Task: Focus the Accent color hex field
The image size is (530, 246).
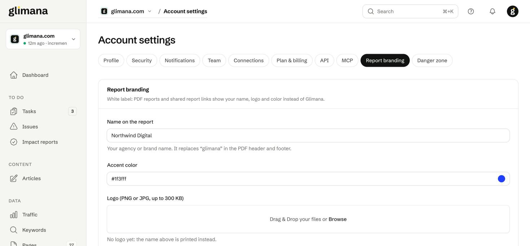Action: tap(308, 179)
